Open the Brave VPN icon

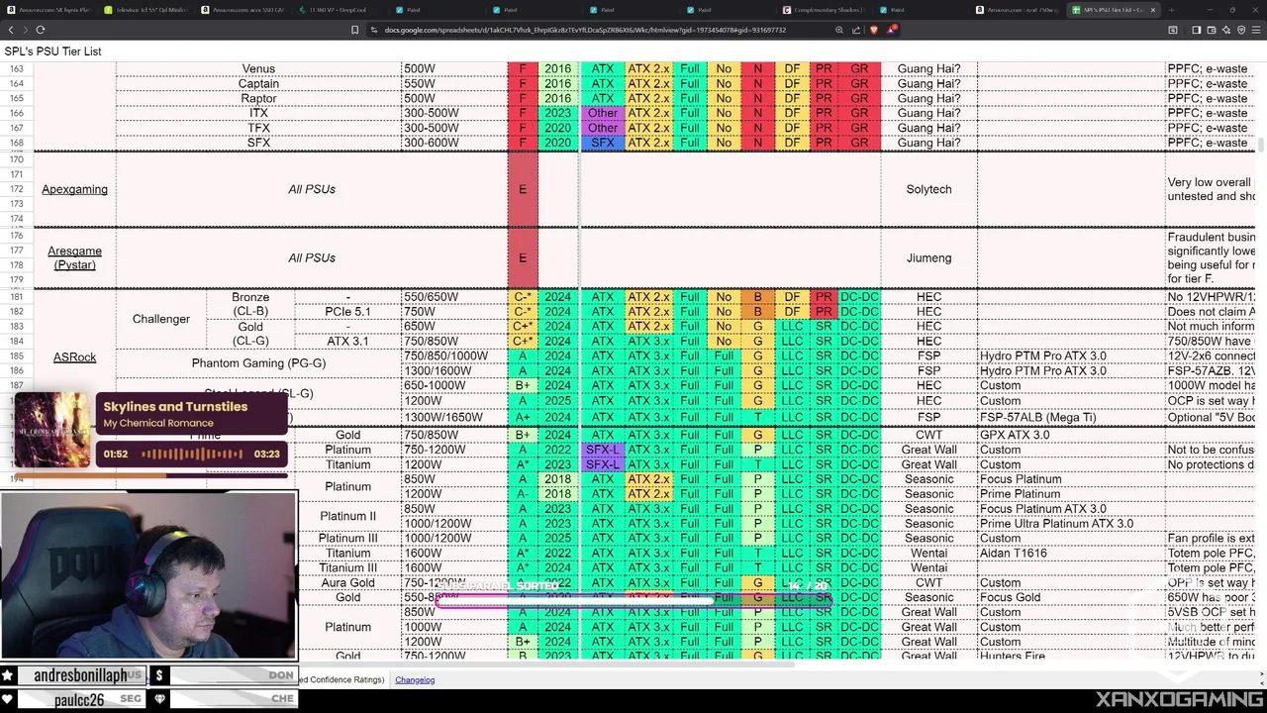coord(1240,30)
